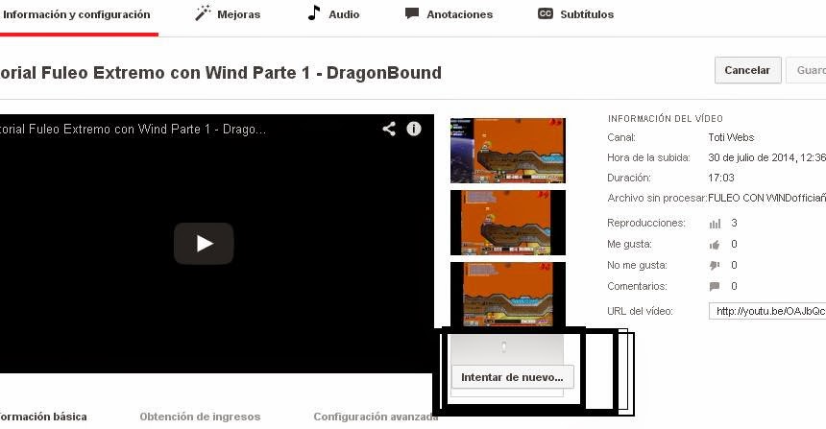Click the INFORMACIÓN DEL VÍDEO heading

pyautogui.click(x=666, y=118)
